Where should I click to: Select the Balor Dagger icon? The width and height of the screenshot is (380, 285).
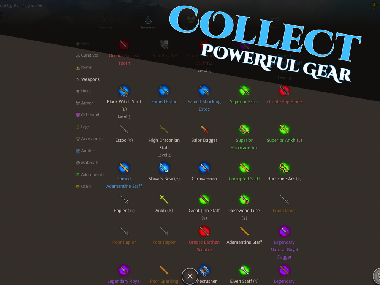(204, 130)
